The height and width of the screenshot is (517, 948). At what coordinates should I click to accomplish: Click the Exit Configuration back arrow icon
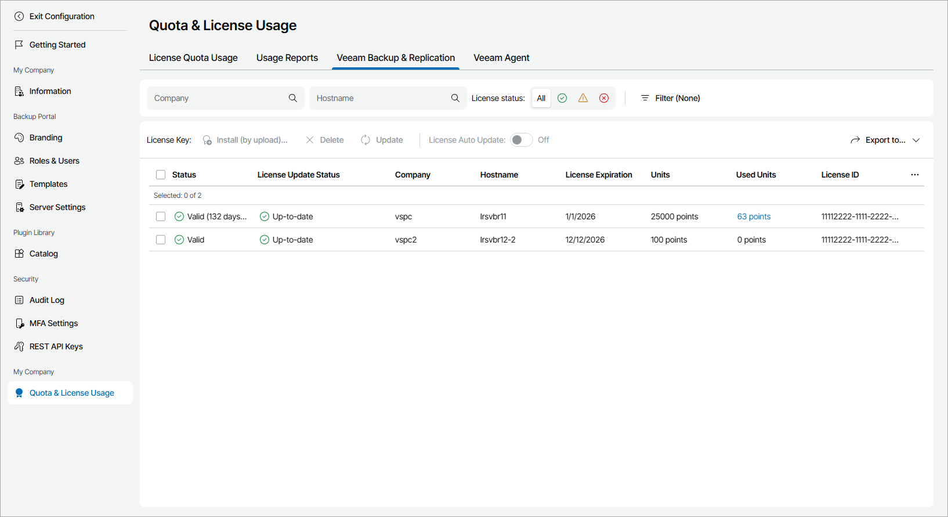click(x=19, y=16)
